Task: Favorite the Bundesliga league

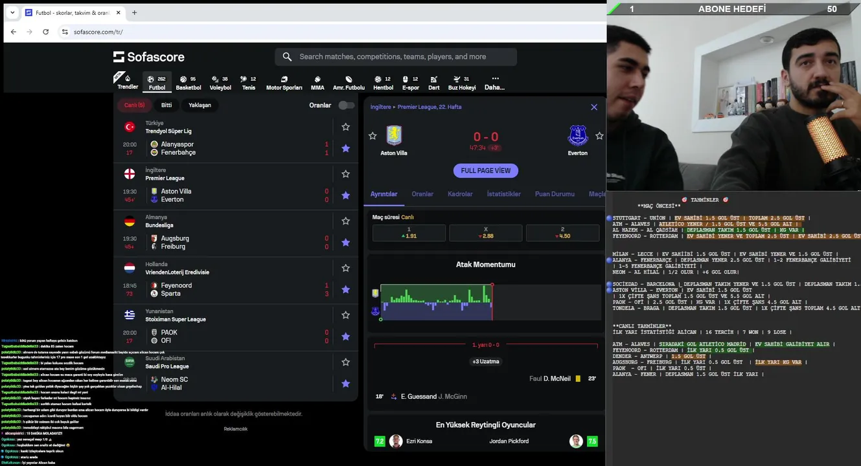Action: (346, 221)
